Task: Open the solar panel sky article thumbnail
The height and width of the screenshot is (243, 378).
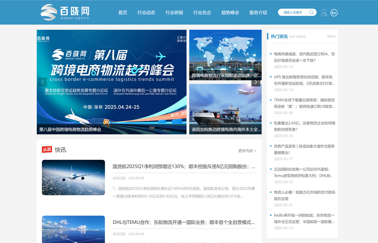Action: 74,229
